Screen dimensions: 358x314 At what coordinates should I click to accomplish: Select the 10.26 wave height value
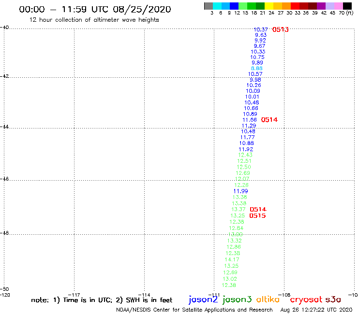pyautogui.click(x=254, y=86)
